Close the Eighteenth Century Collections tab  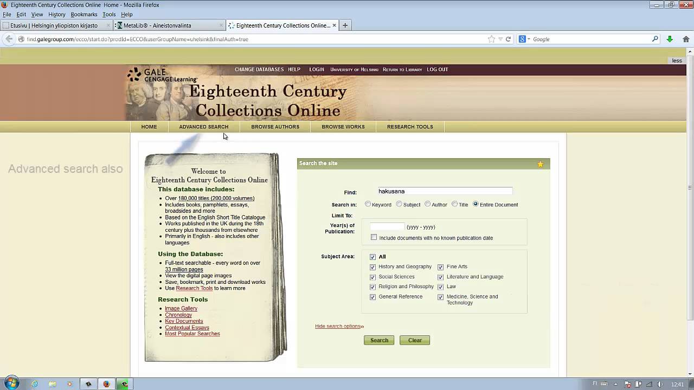334,25
